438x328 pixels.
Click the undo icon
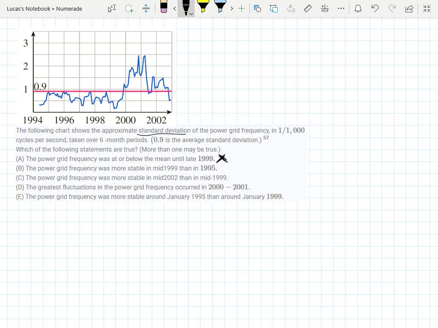[375, 9]
